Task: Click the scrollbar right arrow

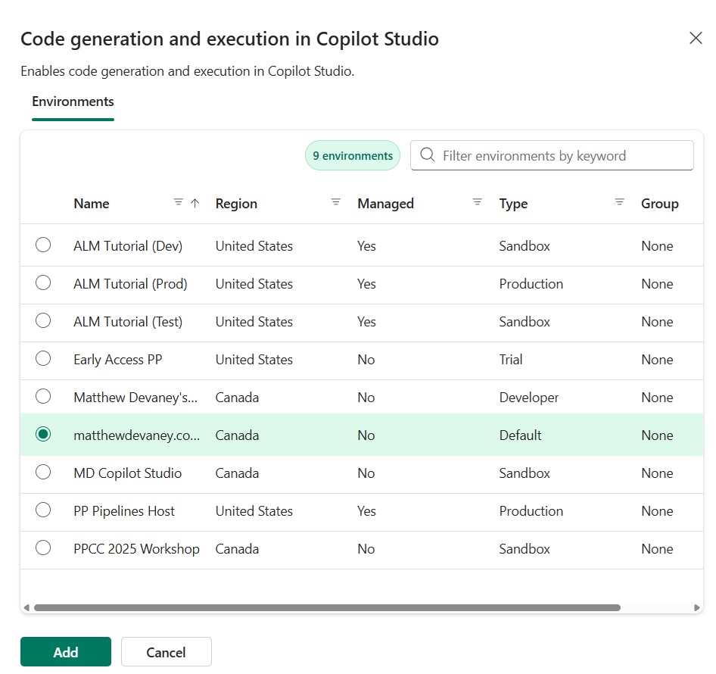Action: click(697, 607)
